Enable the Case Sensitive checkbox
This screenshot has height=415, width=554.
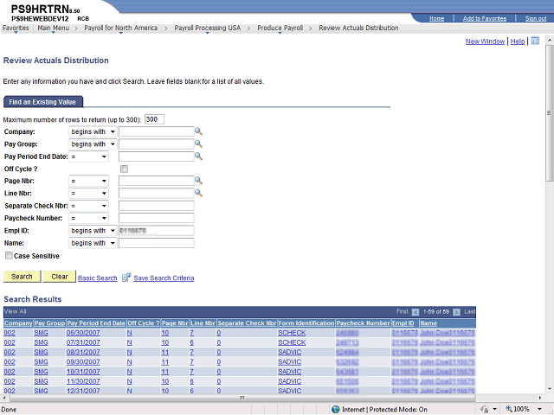[x=9, y=256]
